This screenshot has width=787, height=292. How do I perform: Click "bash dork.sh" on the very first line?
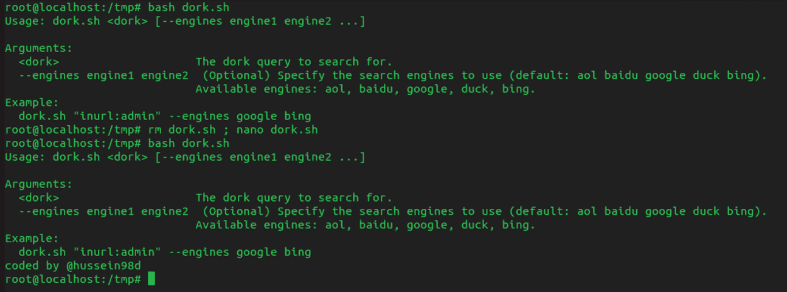click(x=189, y=7)
